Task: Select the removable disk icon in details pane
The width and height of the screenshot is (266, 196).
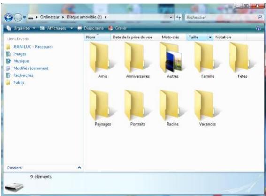Action: [x=14, y=187]
